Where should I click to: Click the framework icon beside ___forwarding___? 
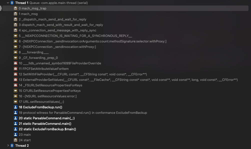tap(15, 52)
